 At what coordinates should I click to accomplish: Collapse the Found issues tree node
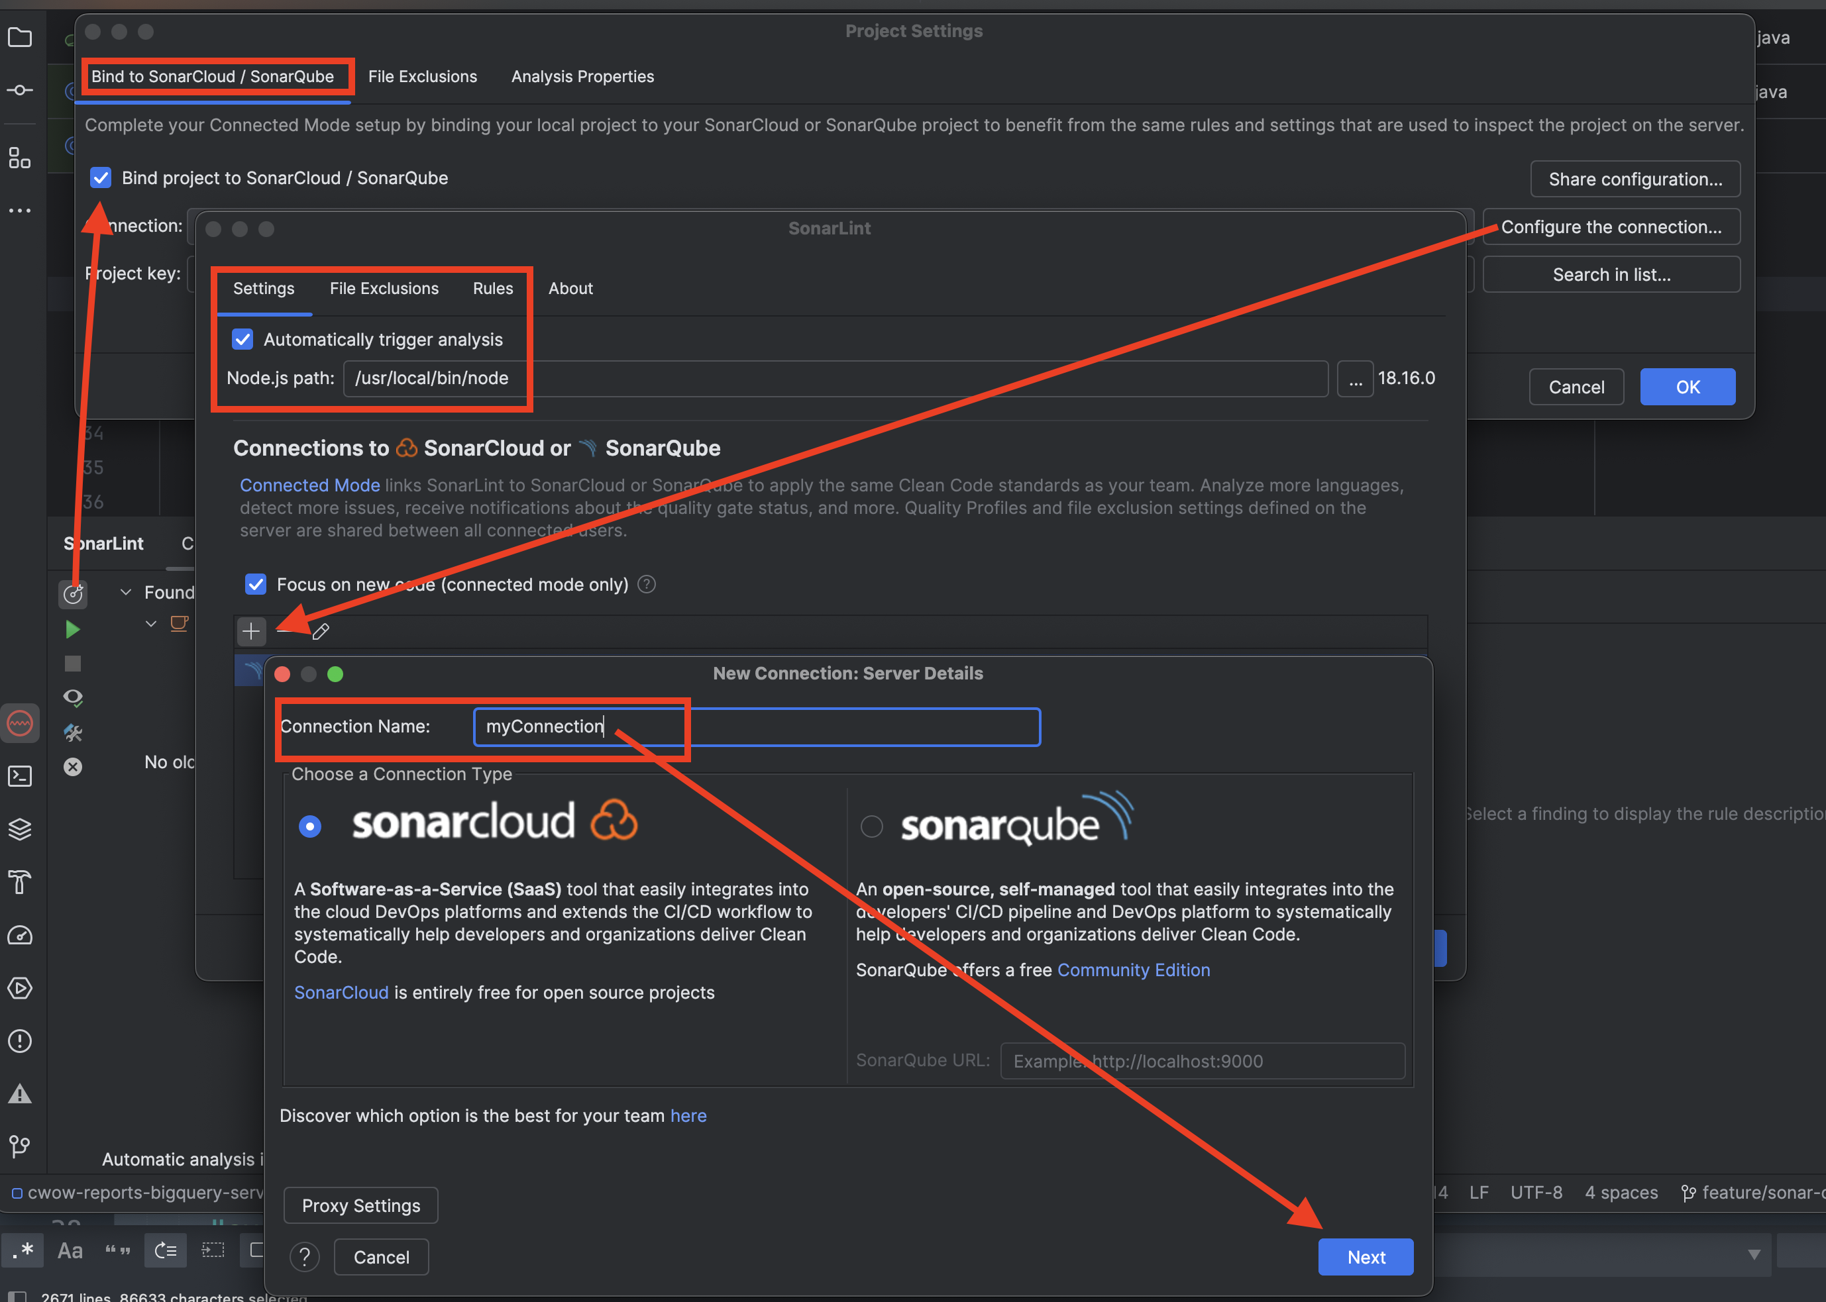coord(126,593)
